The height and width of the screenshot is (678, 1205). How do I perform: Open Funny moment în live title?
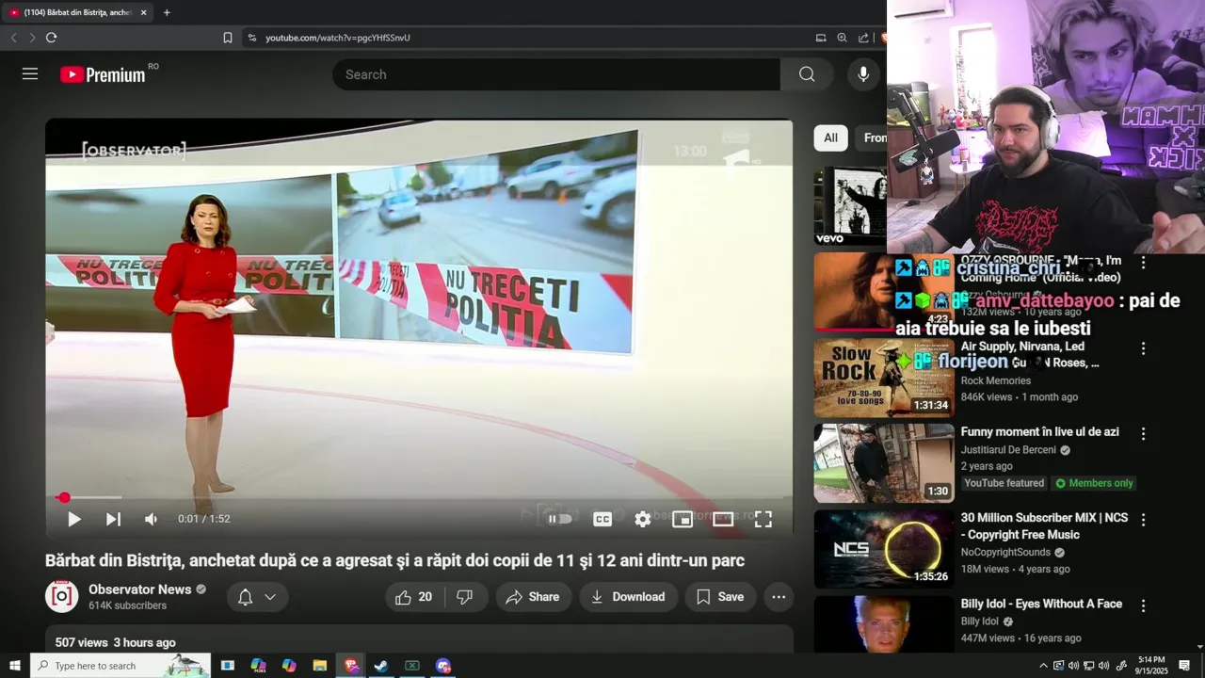pyautogui.click(x=1040, y=432)
